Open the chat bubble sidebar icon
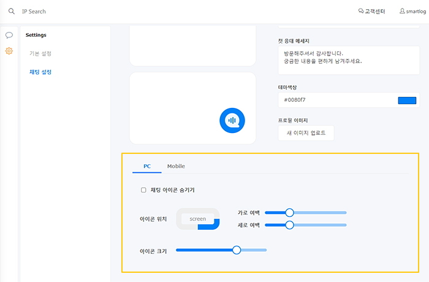 click(x=9, y=35)
